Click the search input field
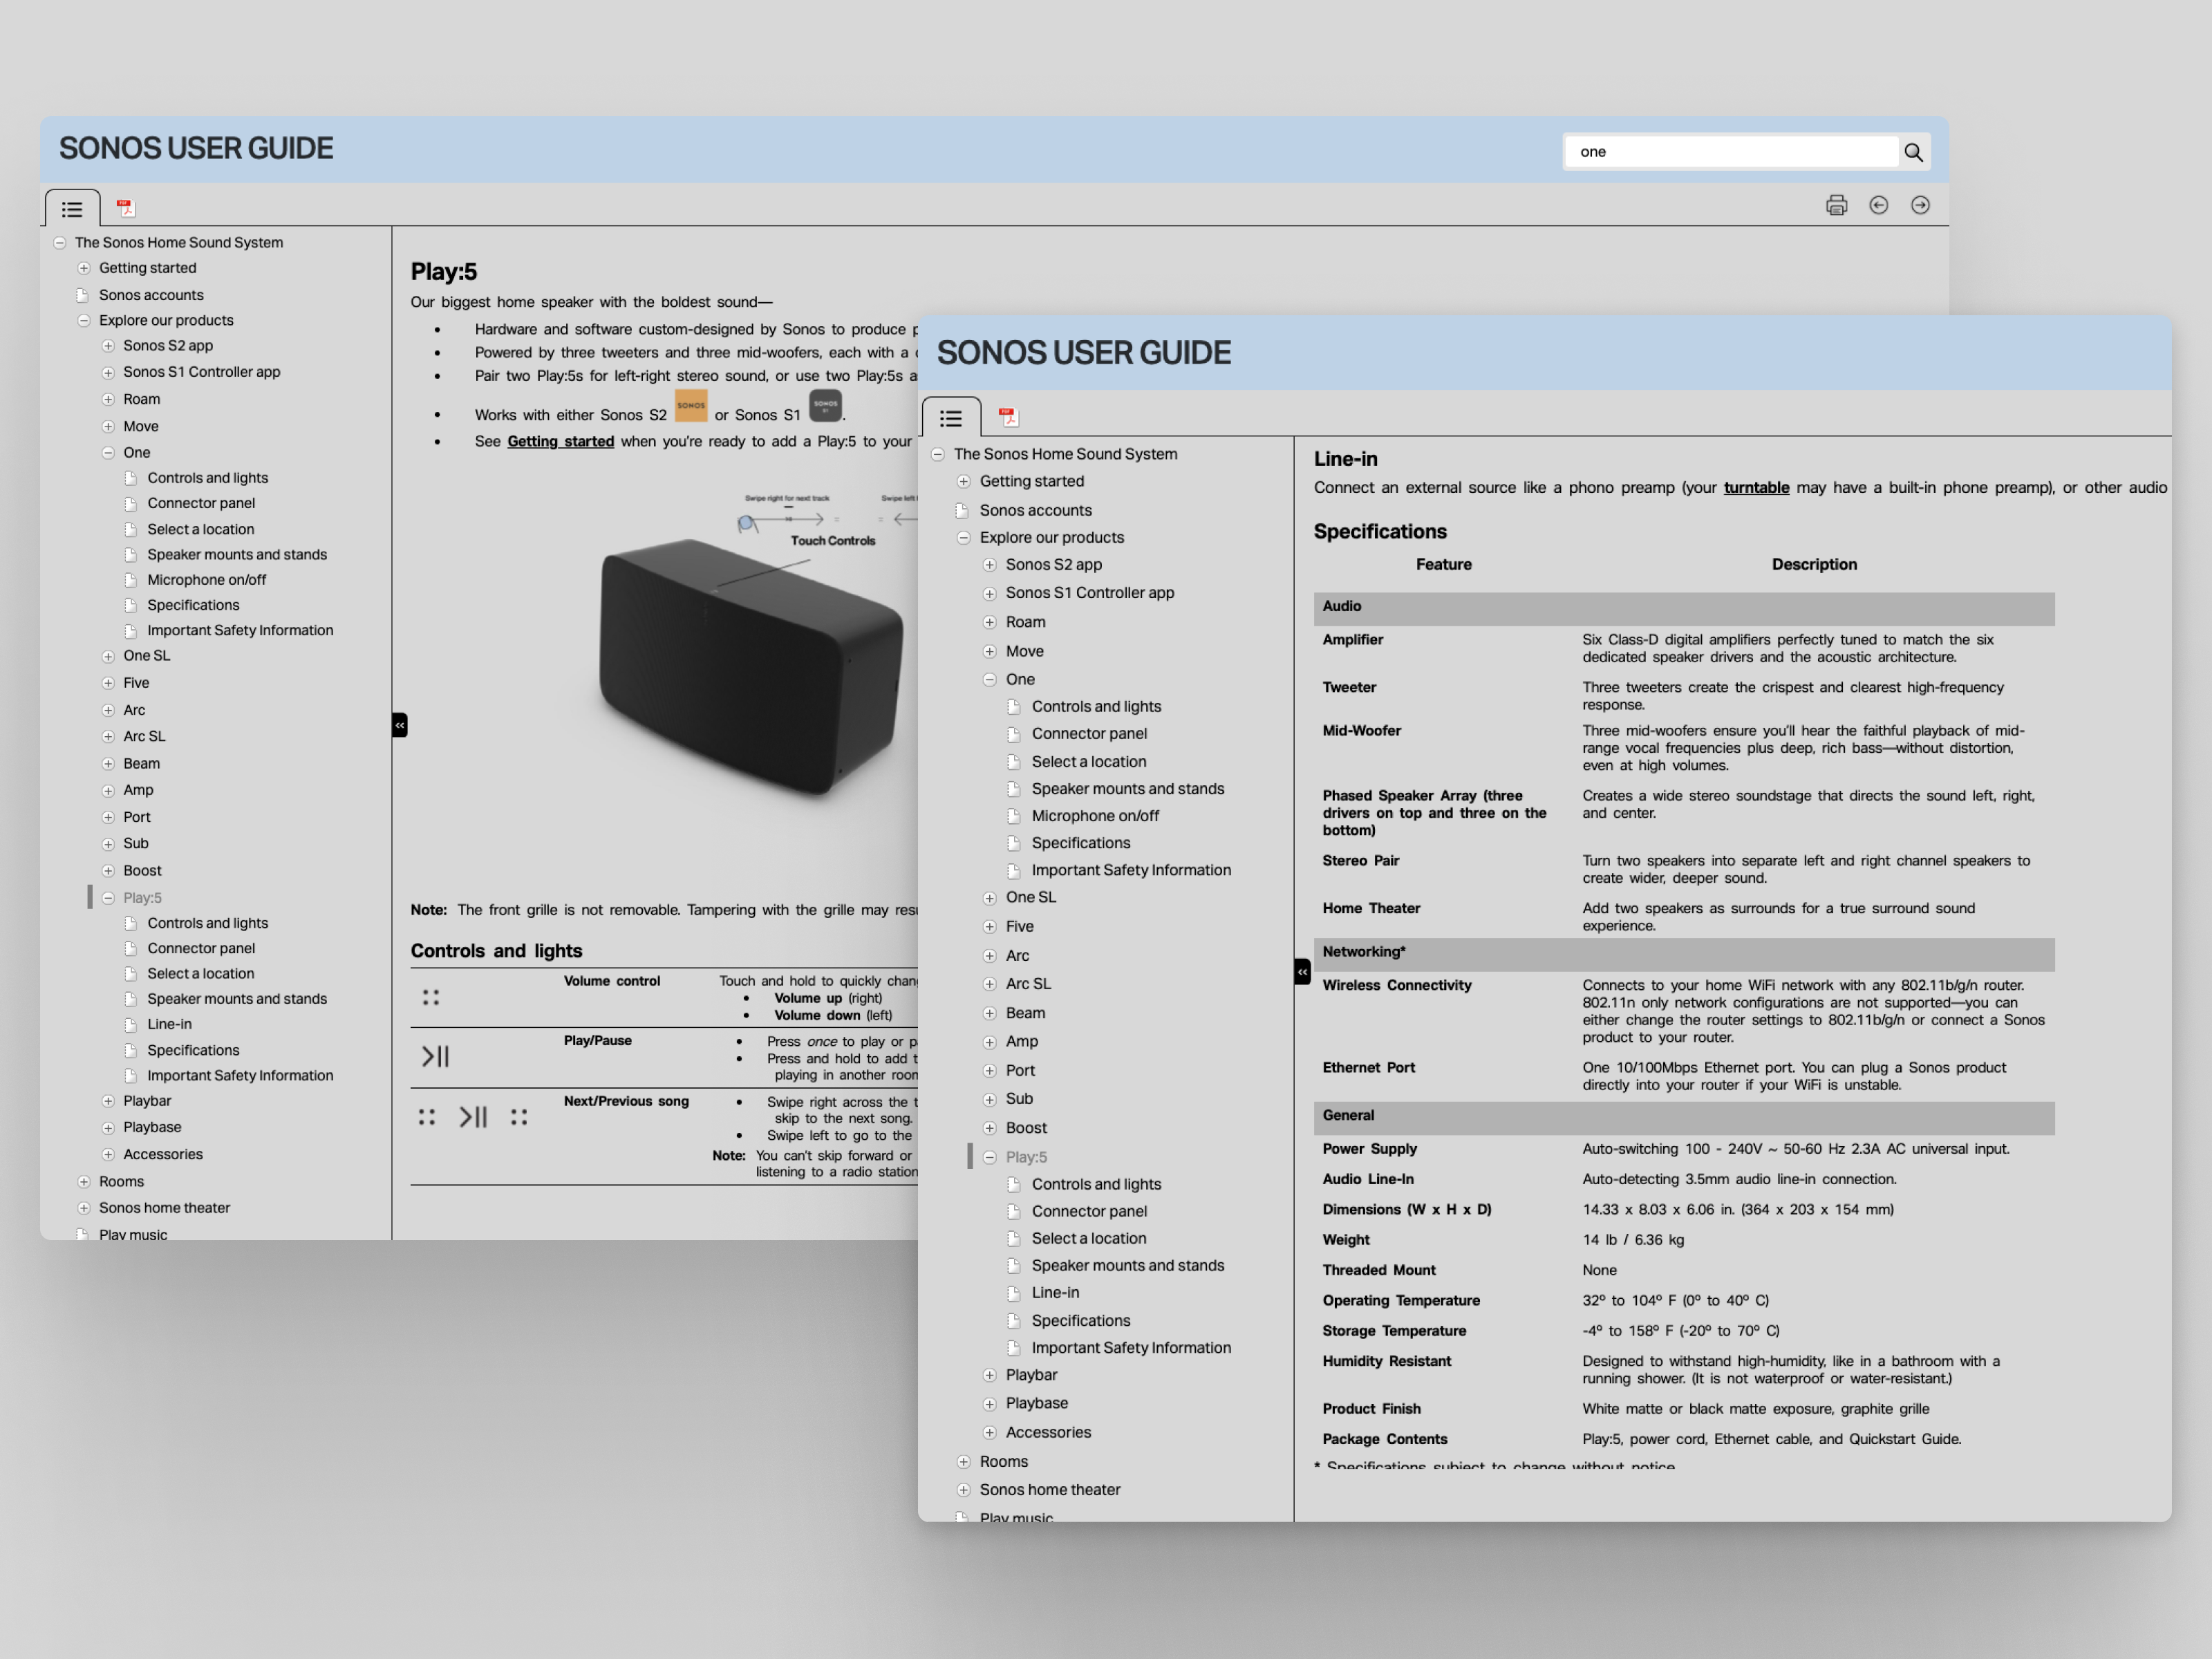 1730,152
